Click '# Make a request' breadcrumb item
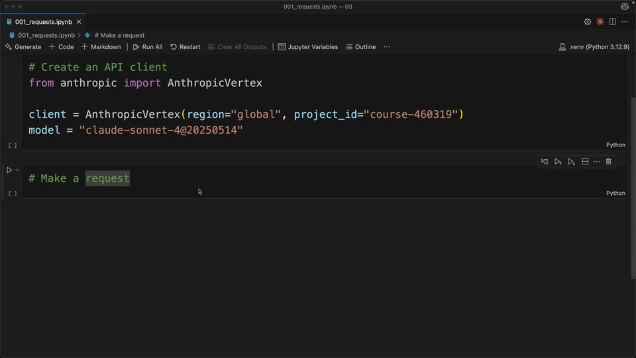636x358 pixels. click(119, 35)
